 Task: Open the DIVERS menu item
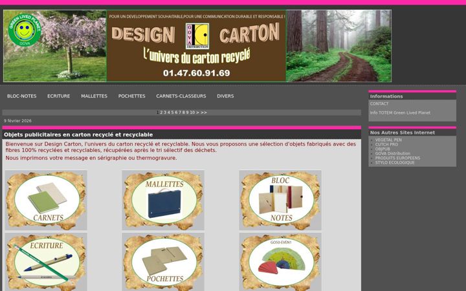click(x=225, y=96)
